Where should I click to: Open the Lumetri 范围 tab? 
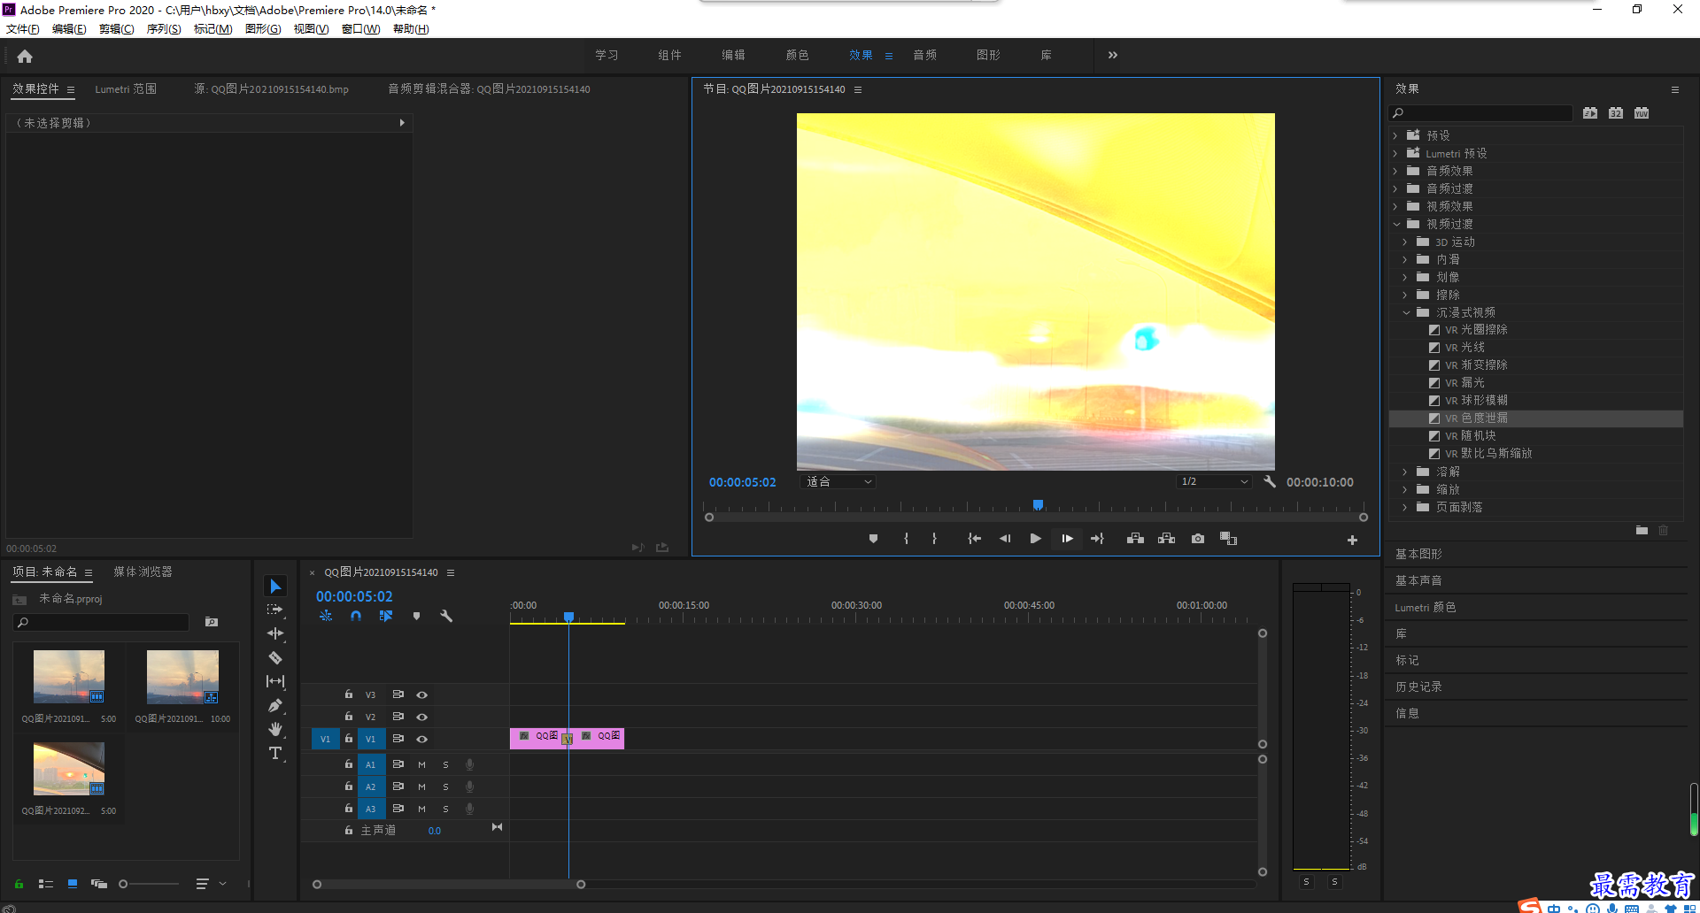click(x=126, y=89)
